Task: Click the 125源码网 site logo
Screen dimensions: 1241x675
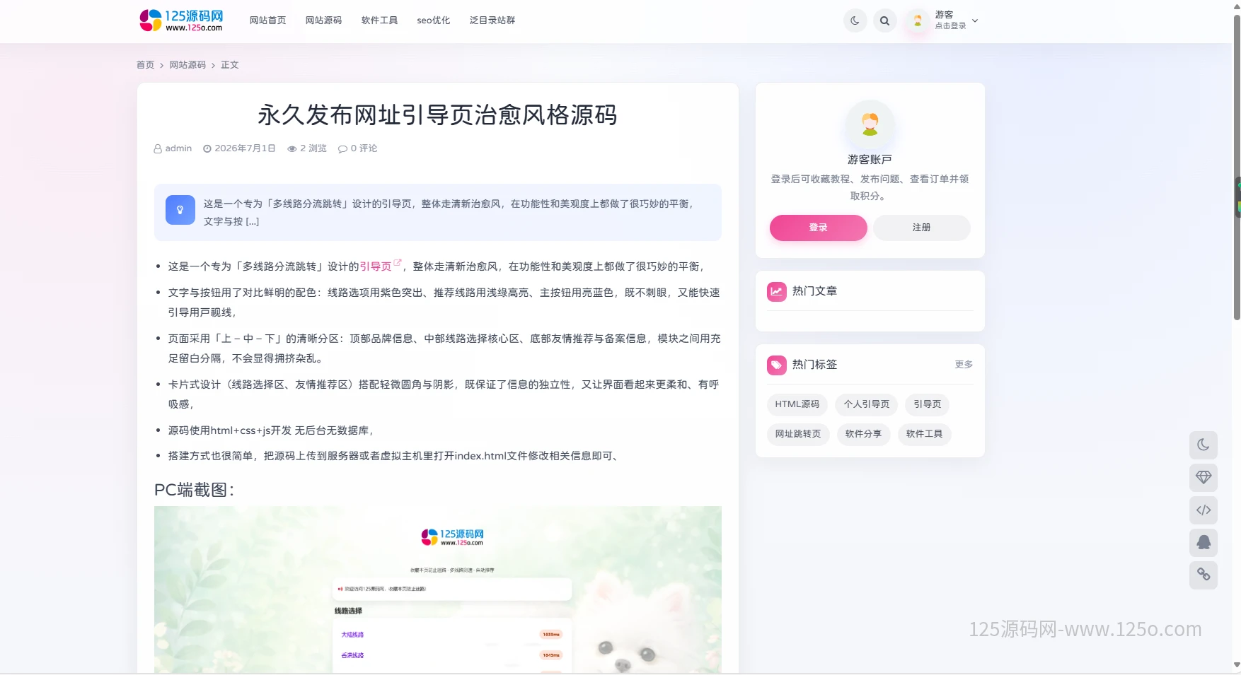Action: tap(181, 20)
